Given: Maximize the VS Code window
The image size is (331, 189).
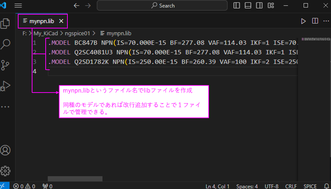Looking at the screenshot, I should [306, 5].
